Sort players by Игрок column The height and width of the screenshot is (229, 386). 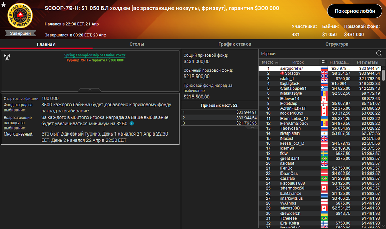click(x=298, y=62)
